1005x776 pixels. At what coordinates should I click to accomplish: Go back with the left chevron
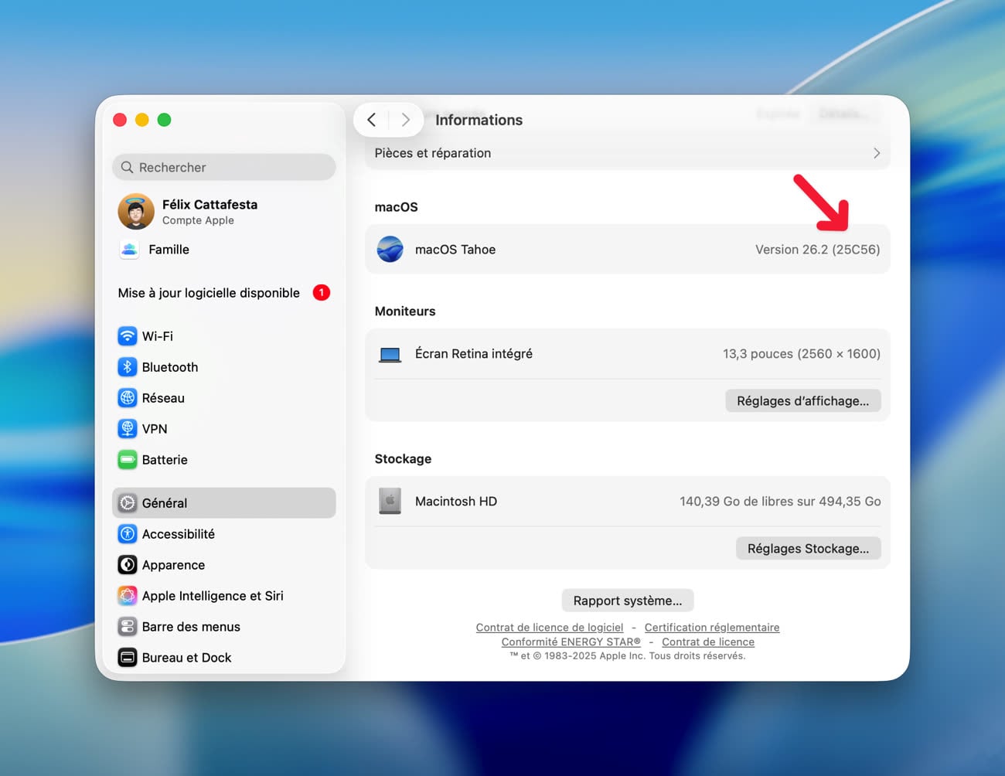372,120
